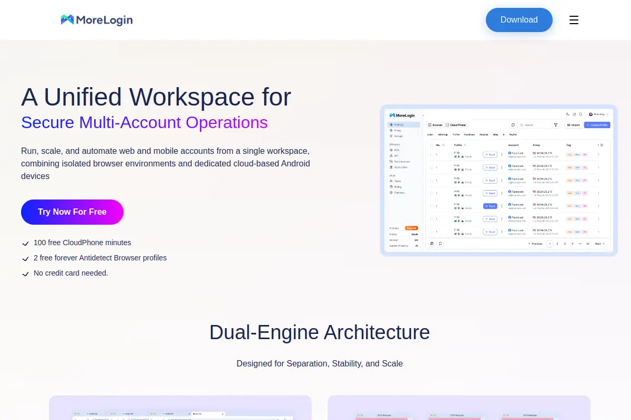
Task: Click the Next pagination control
Action: tap(599, 244)
